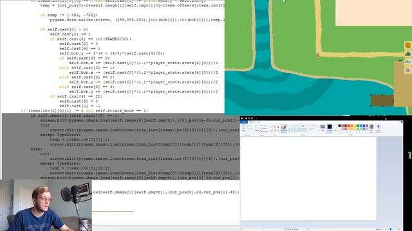
Task: Select the Pencil tool in Paint
Action: tap(272, 126)
